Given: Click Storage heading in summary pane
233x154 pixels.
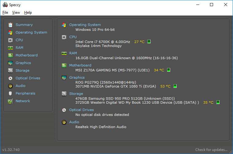Looking at the screenshot, I should [76, 94].
